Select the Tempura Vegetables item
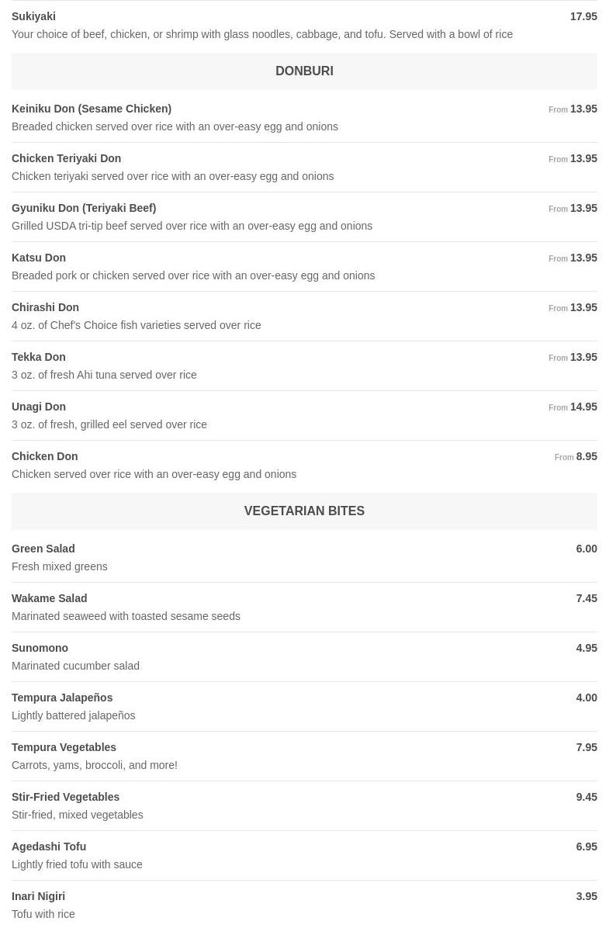609x928 pixels. [x=64, y=747]
